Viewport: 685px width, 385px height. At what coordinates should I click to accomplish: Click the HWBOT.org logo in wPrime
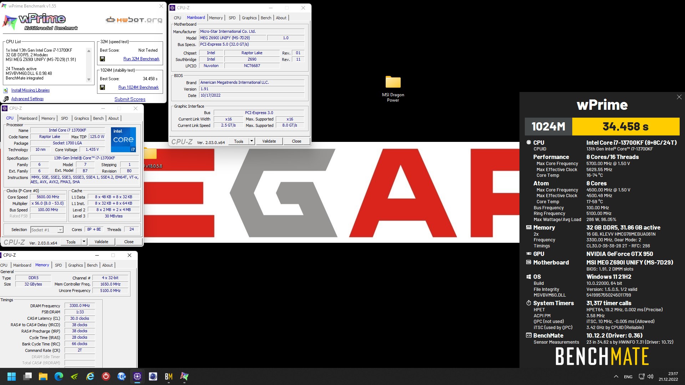(134, 20)
